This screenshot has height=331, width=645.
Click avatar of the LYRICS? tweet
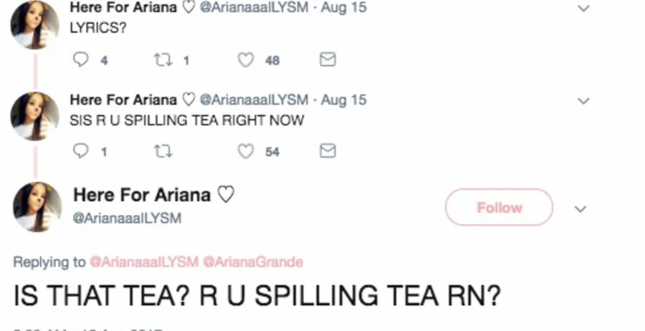click(35, 25)
